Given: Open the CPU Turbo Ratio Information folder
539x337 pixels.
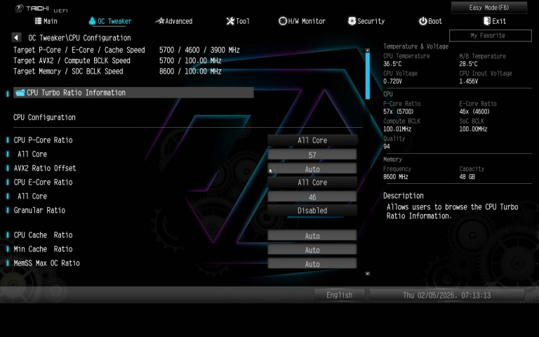Looking at the screenshot, I should click(20, 93).
